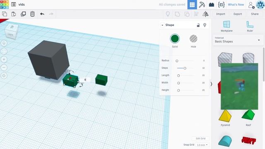
Task: Click the Import button
Action: [x=221, y=14]
